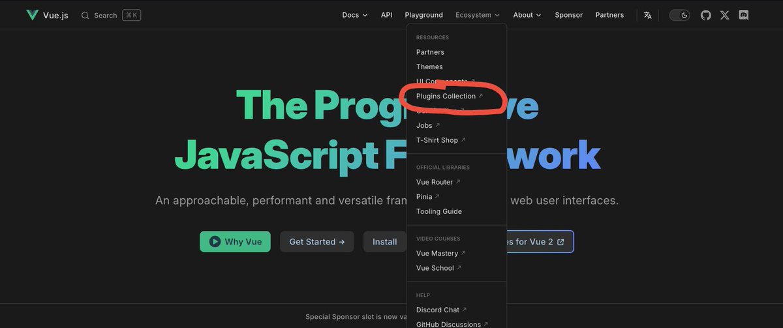
Task: Open the Sponsor nav link
Action: (x=568, y=15)
